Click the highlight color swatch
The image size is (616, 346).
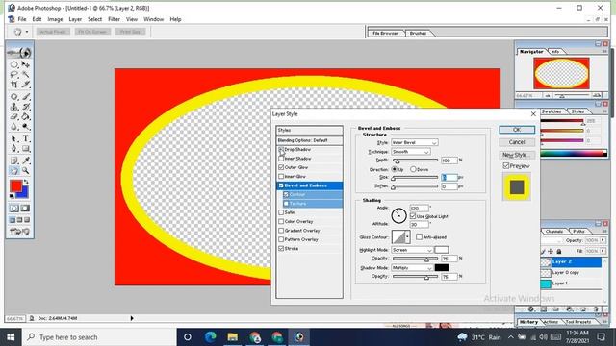[441, 250]
